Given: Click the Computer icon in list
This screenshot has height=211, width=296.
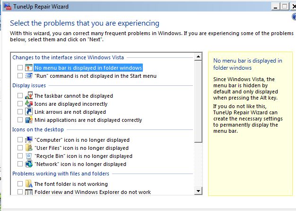Looking at the screenshot, I should coord(29,140).
